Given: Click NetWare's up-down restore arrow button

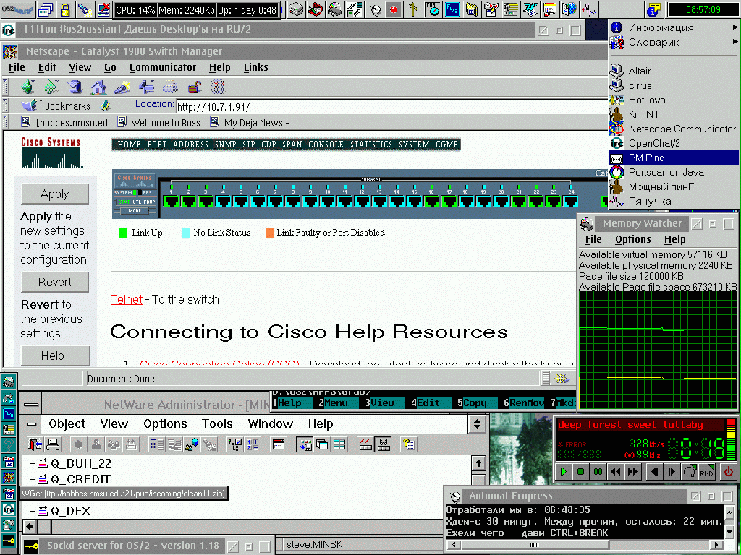Looking at the screenshot, I should click(477, 423).
